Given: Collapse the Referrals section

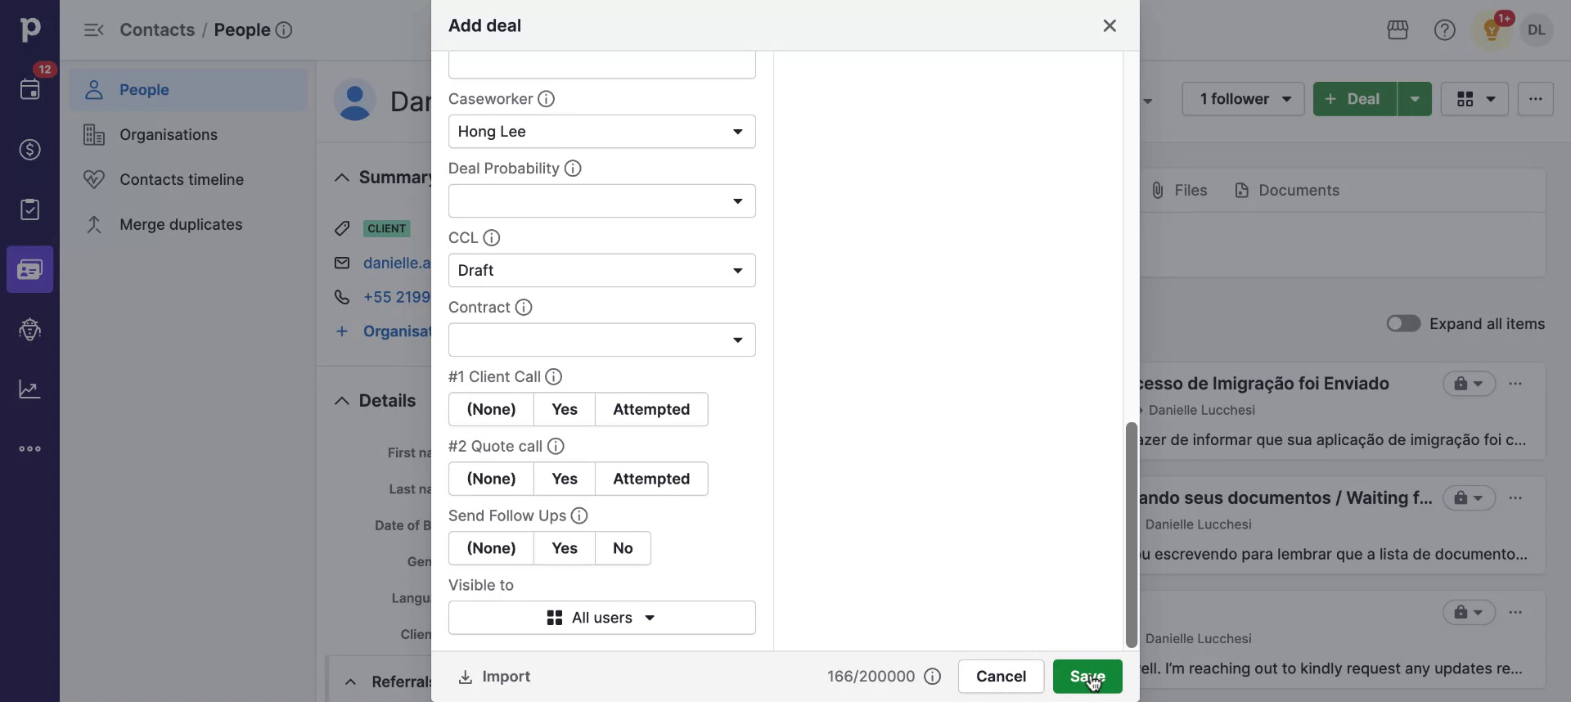Looking at the screenshot, I should [350, 682].
